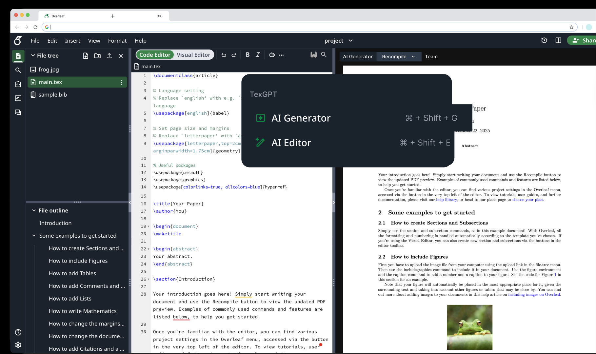
Task: Fold the Introduction section at line 26
Action: (149, 279)
